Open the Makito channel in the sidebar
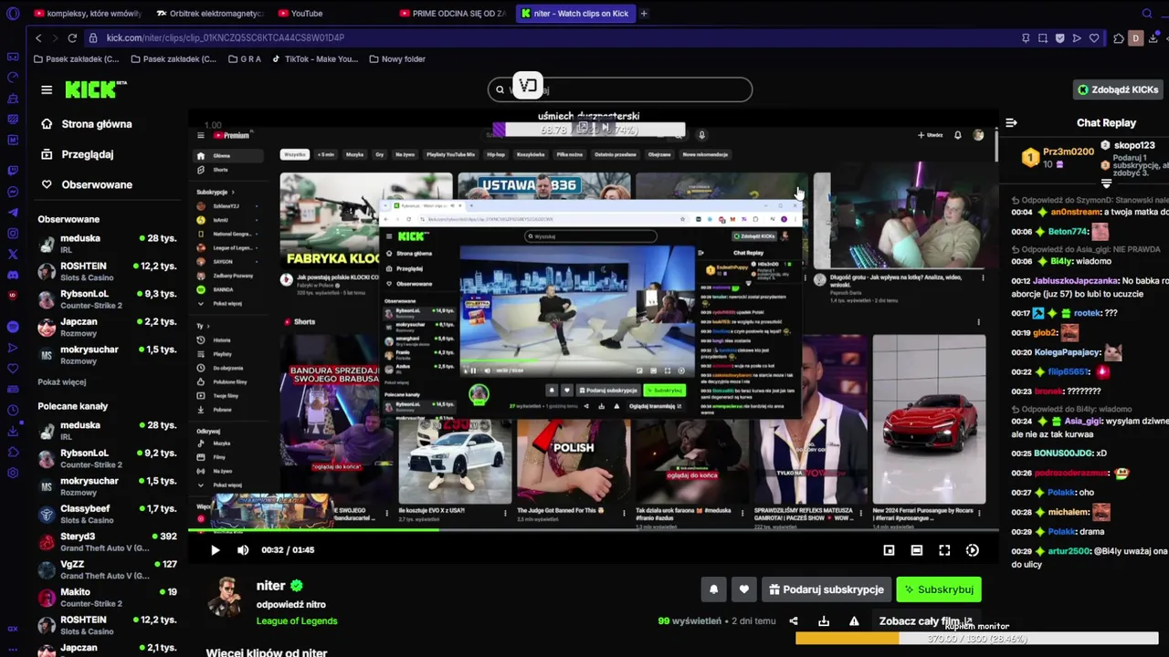The height and width of the screenshot is (657, 1169). (x=107, y=598)
